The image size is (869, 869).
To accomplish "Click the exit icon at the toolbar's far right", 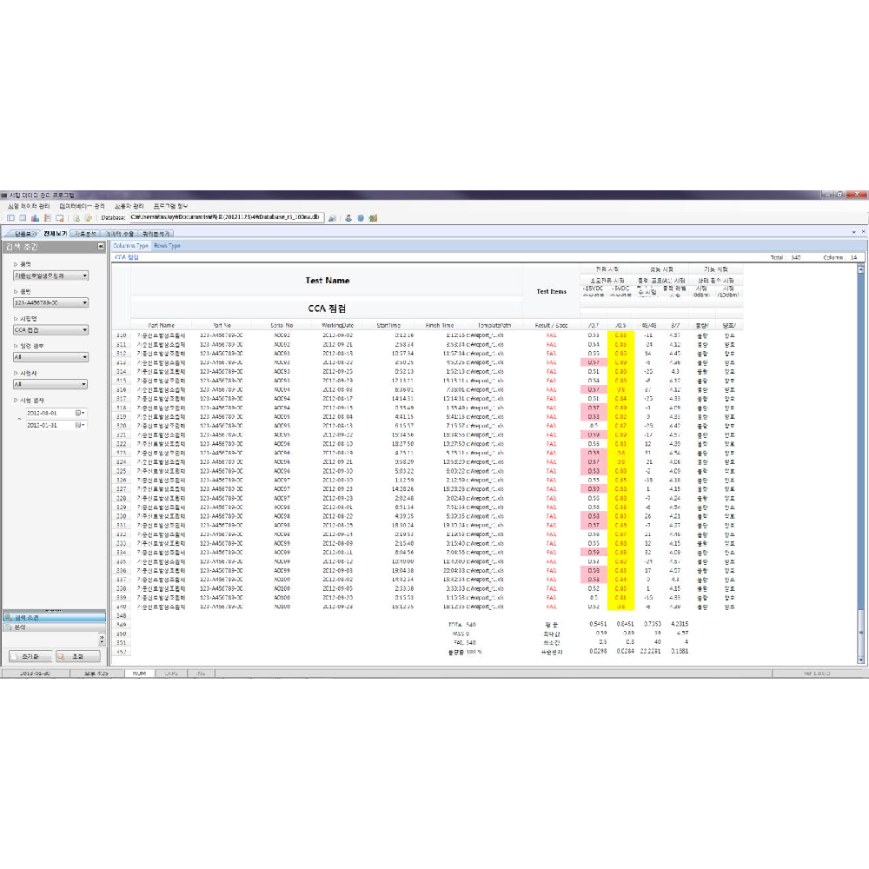I will pyautogui.click(x=372, y=218).
